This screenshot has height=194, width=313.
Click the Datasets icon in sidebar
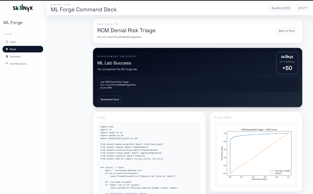pos(7,56)
